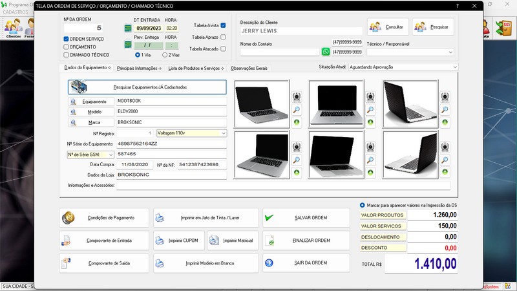517x291 pixels.
Task: Select the 2 Vias radio option
Action: click(165, 55)
